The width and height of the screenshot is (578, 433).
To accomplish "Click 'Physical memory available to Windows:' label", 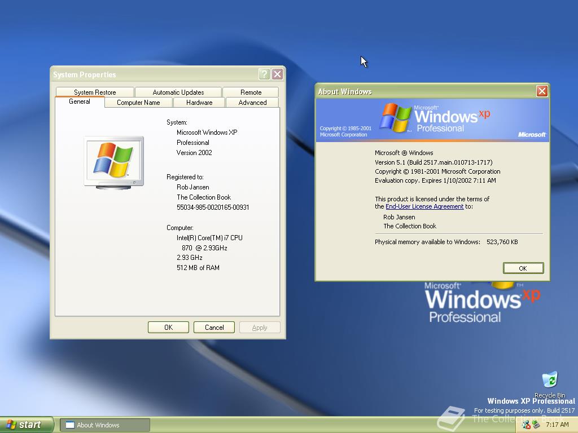I will 428,242.
